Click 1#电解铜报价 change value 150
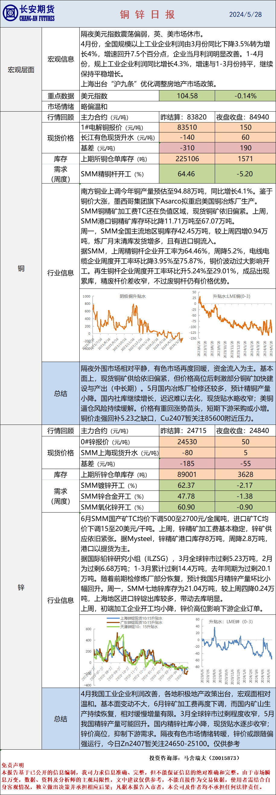Screen dimensions: 276x795 245,127
